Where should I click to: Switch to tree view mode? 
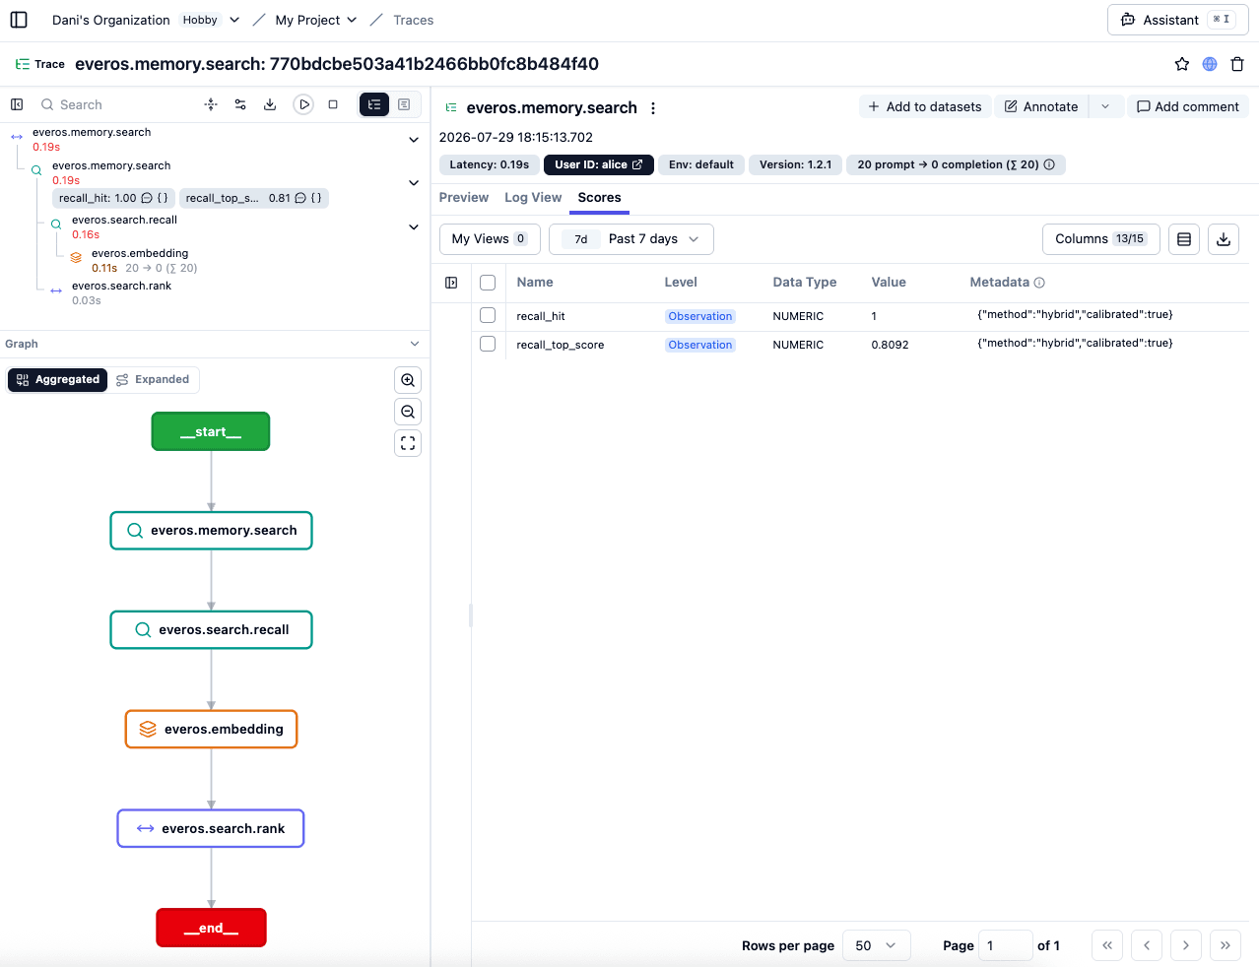tap(374, 104)
